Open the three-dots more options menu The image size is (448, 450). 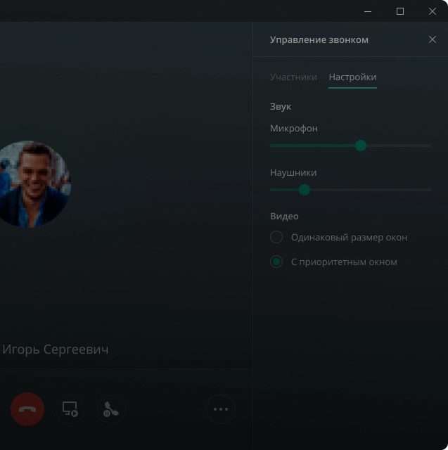coord(221,409)
